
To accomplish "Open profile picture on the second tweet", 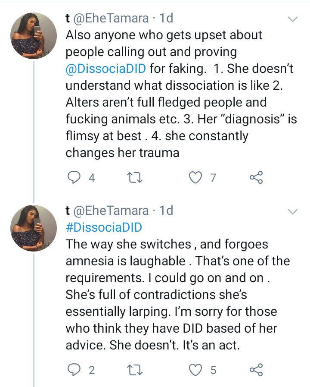I will click(x=34, y=229).
